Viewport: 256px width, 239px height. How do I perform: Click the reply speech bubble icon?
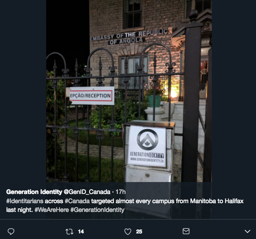pyautogui.click(x=11, y=231)
